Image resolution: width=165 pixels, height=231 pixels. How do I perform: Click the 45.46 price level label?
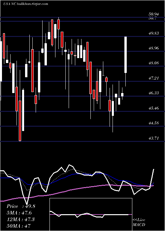[x=154, y=108]
